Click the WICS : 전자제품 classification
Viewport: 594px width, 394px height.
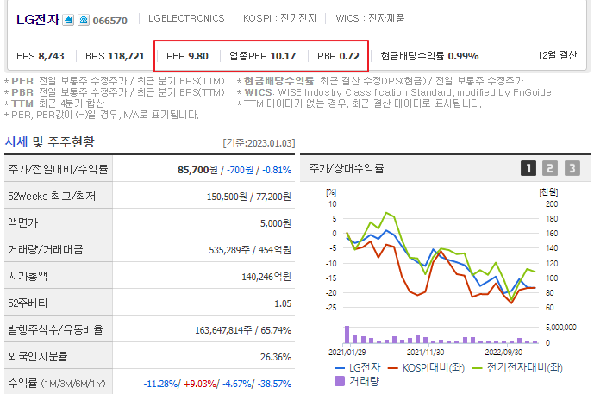[370, 18]
